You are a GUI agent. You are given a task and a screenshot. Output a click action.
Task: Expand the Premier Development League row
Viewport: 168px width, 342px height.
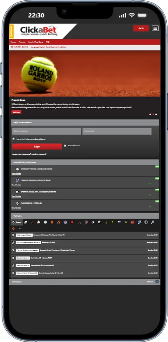click(85, 250)
